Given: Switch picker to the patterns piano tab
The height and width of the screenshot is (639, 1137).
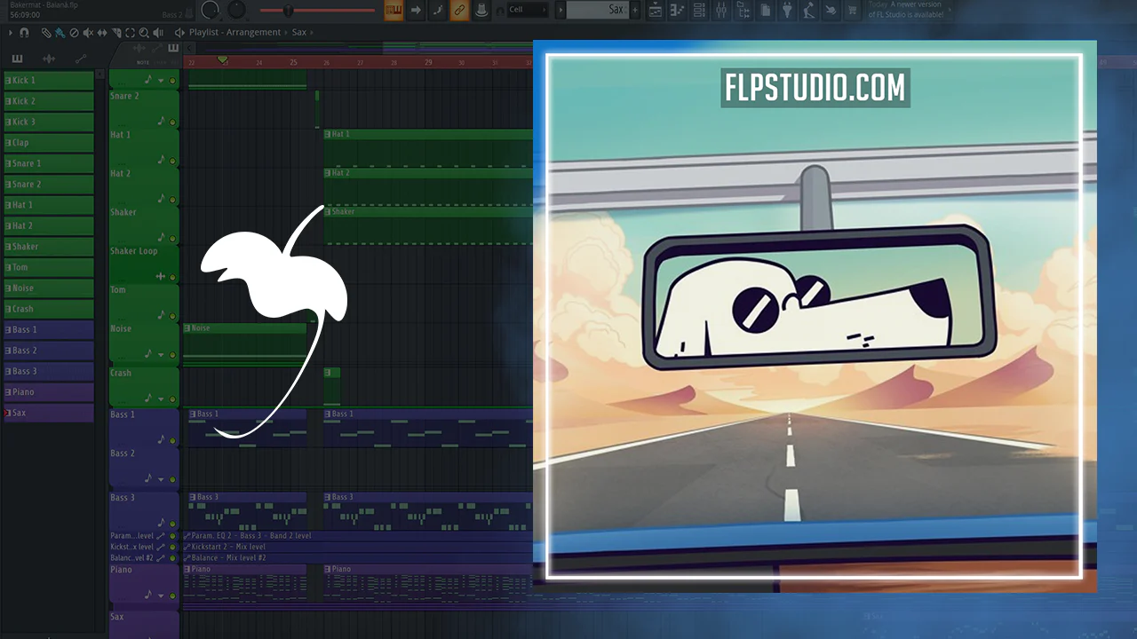Looking at the screenshot, I should 18,59.
